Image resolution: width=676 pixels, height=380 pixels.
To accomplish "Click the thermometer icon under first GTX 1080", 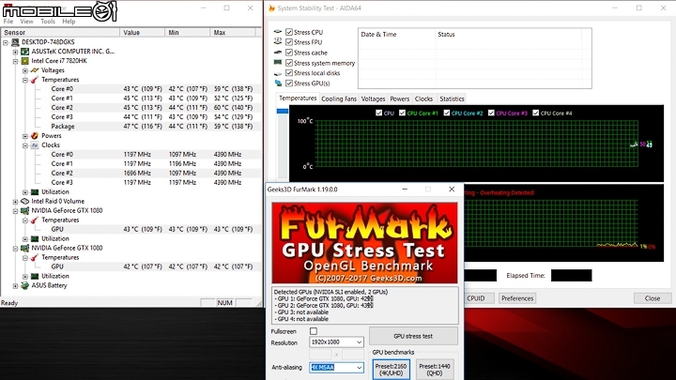I will pyautogui.click(x=35, y=220).
